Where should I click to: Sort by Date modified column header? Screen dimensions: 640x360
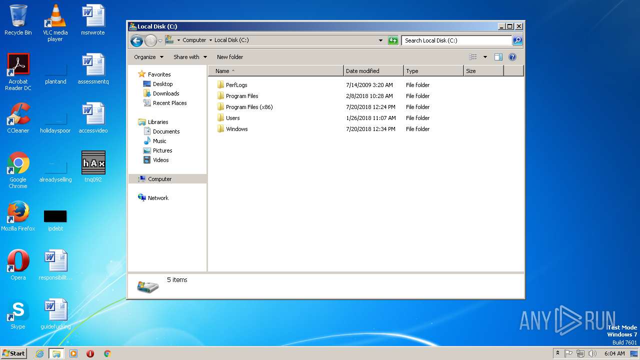373,71
